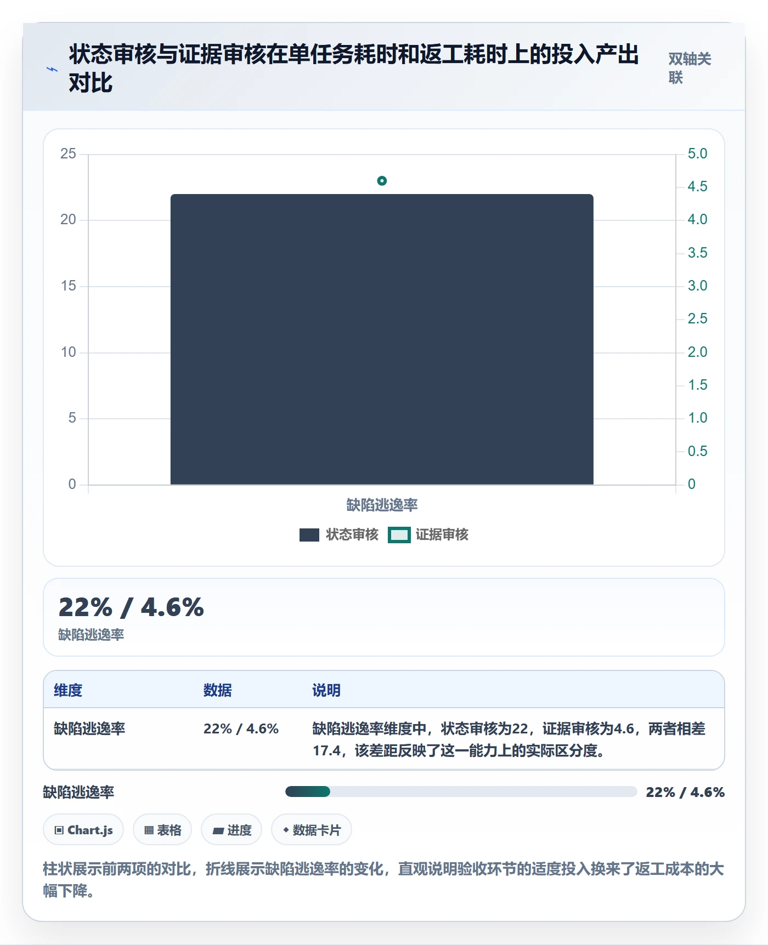
Task: Click the 缺陷逃逸率 x-axis category label
Action: pyautogui.click(x=382, y=505)
